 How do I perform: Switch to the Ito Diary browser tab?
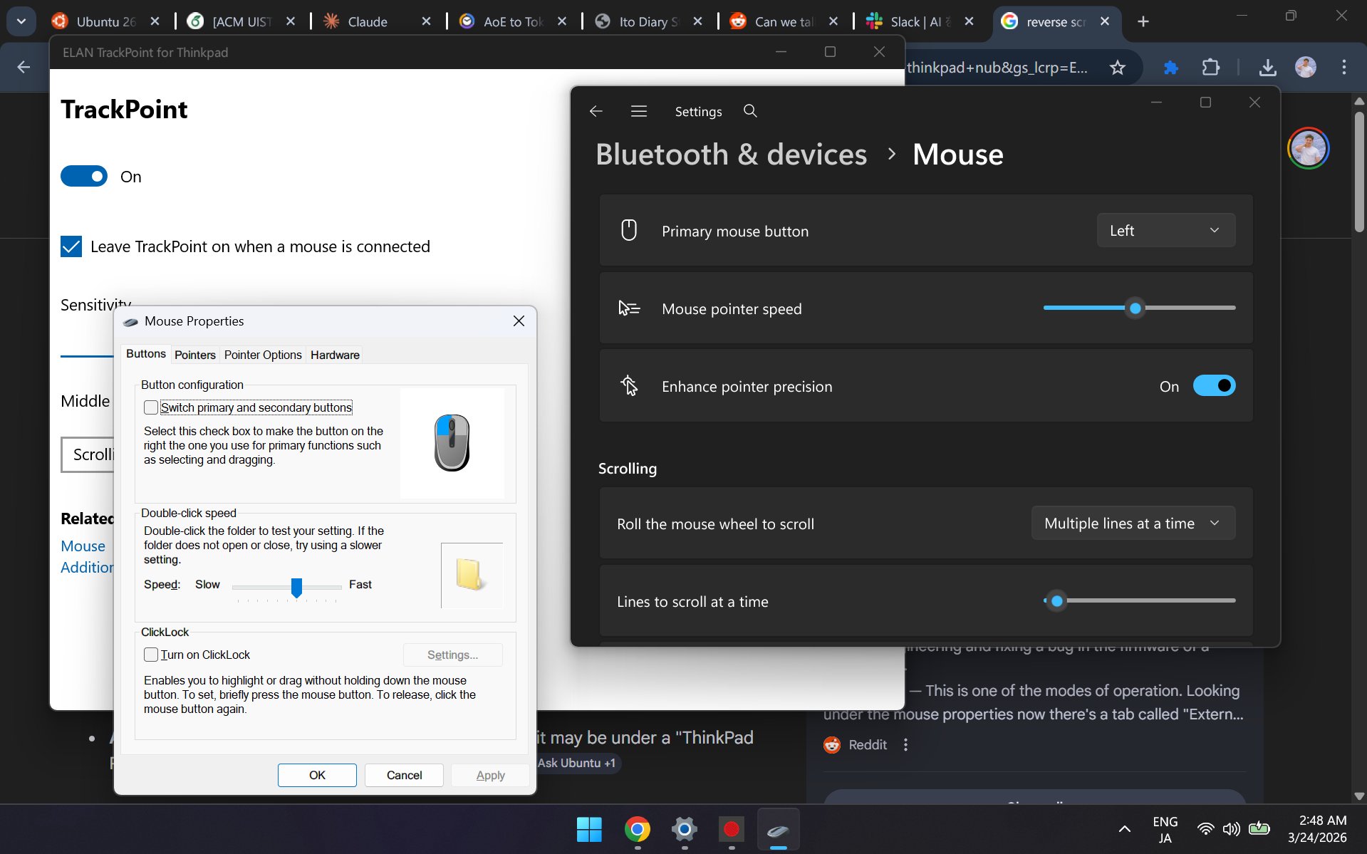649,21
